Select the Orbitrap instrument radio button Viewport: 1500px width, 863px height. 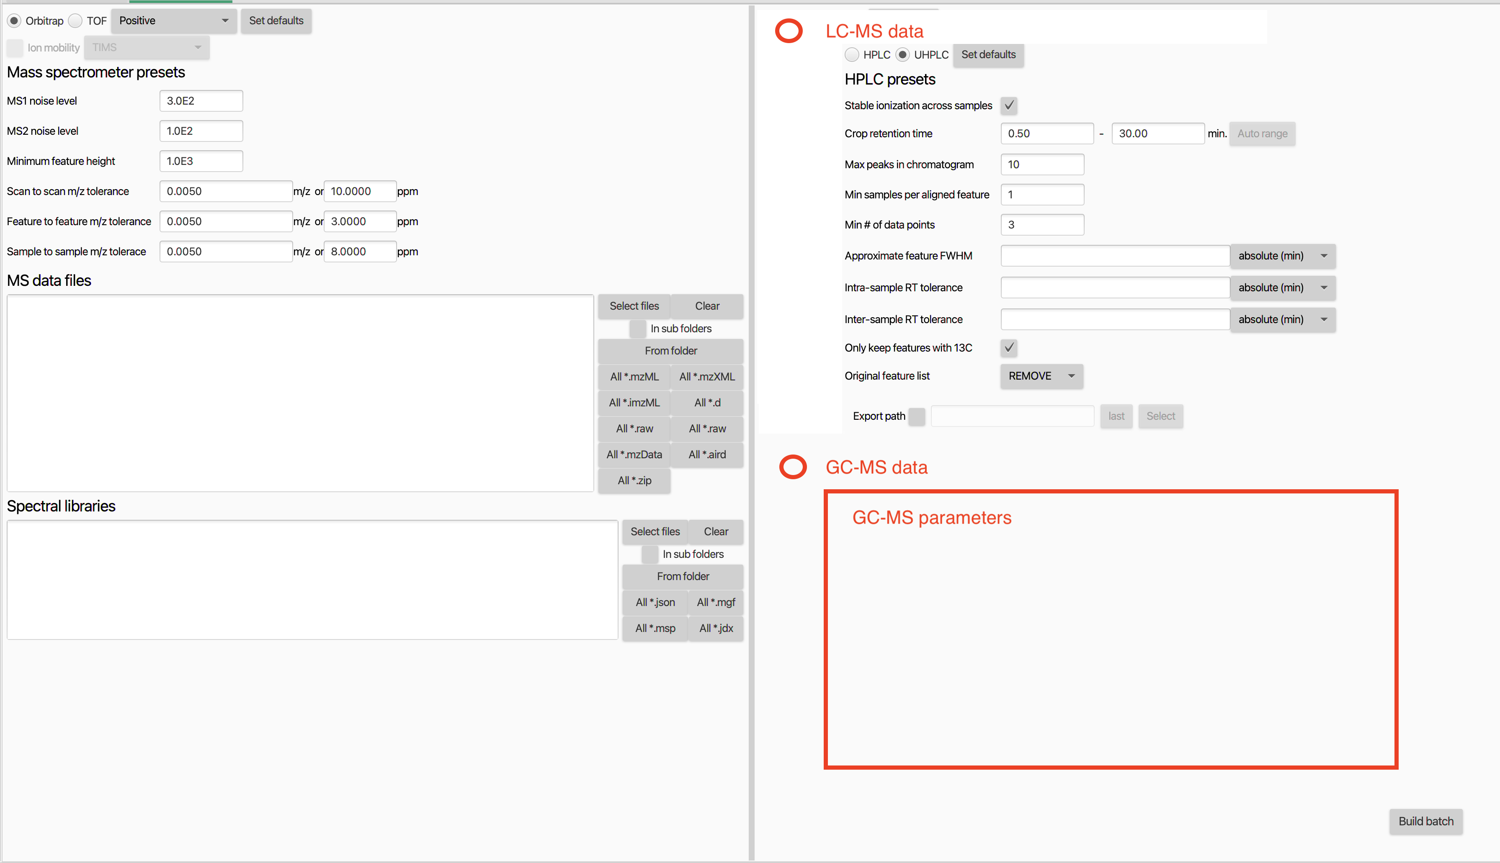click(14, 20)
